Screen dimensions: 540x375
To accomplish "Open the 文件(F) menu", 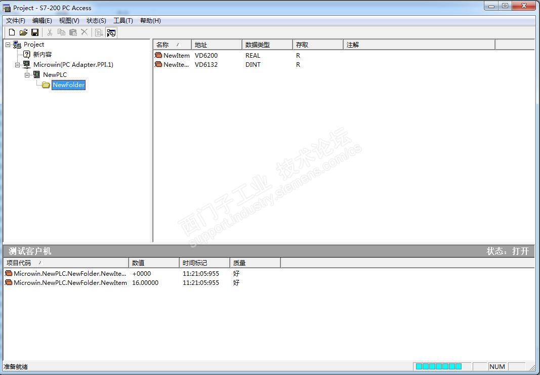I will pos(16,21).
